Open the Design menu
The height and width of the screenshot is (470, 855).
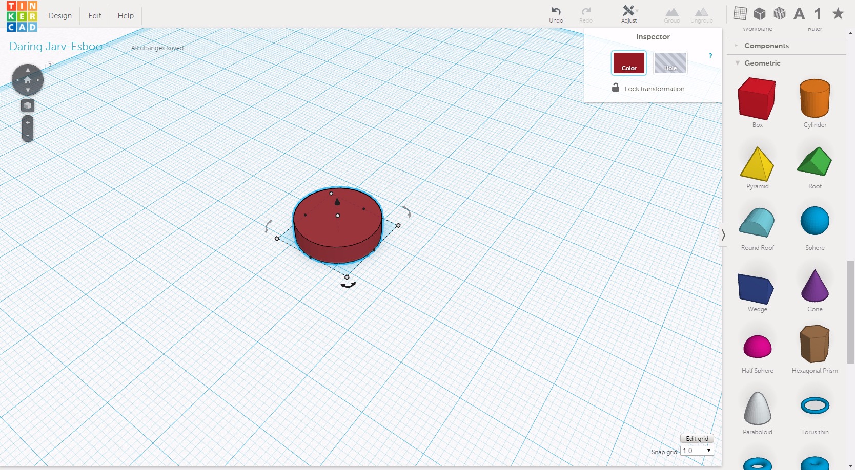click(x=60, y=16)
